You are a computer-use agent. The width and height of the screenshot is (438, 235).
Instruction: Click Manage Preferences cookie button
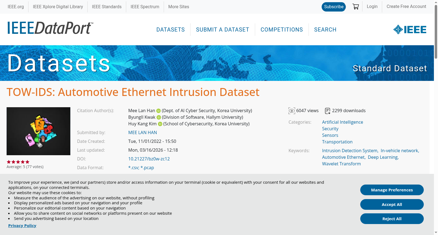tap(392, 190)
